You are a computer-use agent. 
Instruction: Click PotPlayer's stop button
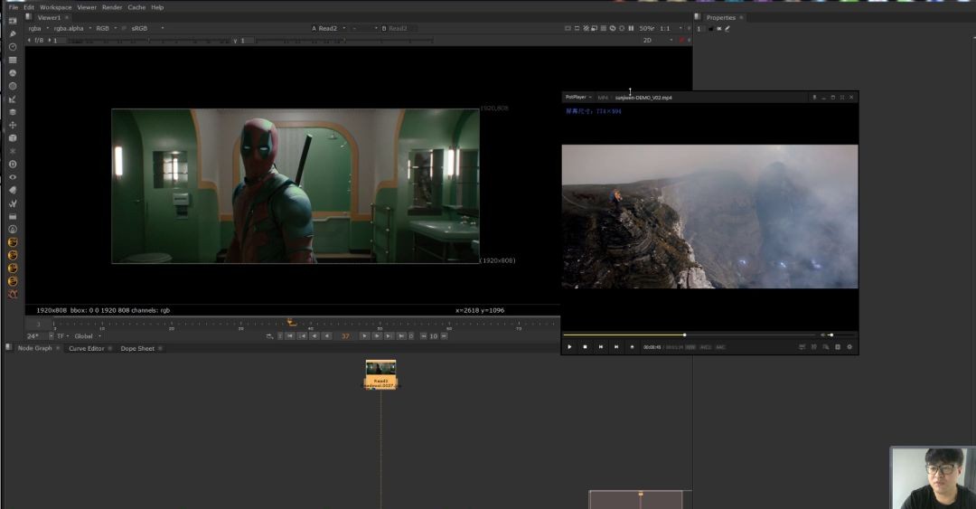tap(585, 347)
